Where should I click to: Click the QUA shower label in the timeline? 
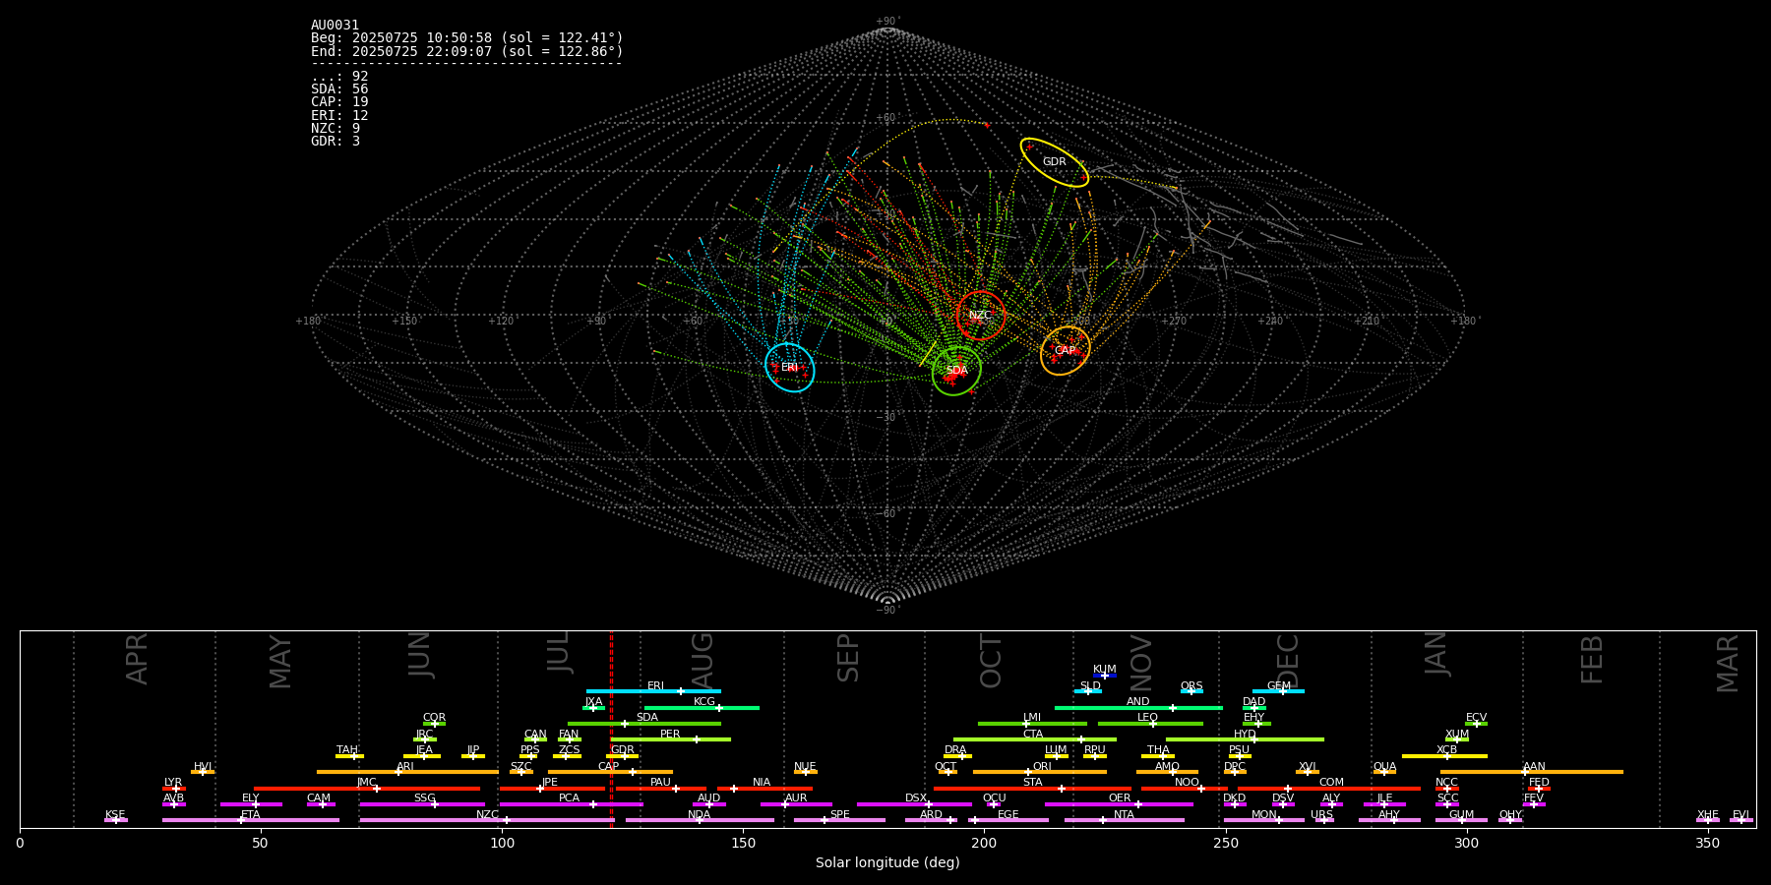click(x=1384, y=766)
